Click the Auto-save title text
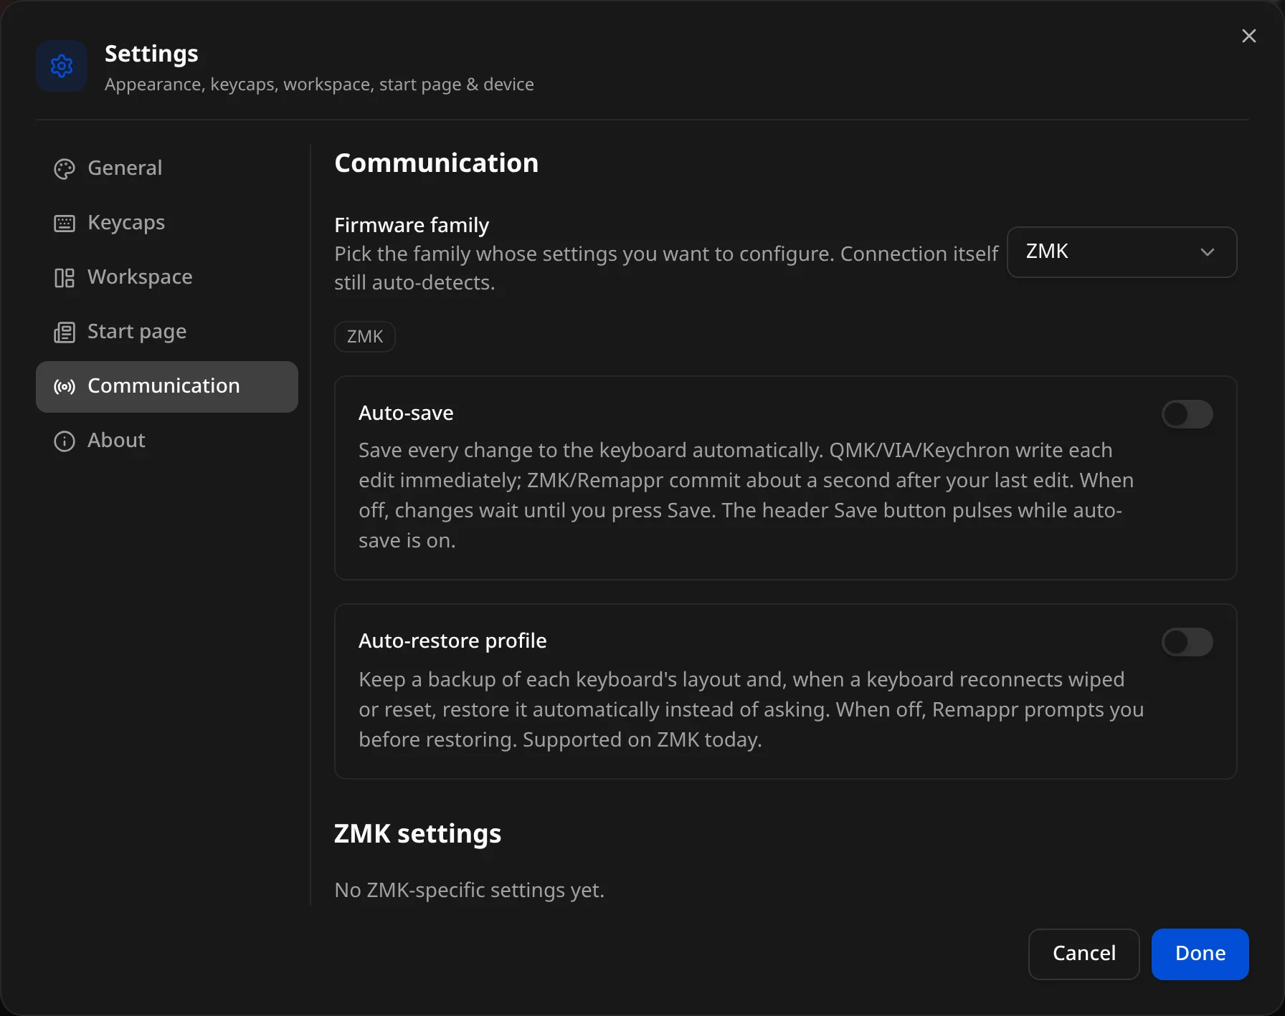The image size is (1285, 1016). [406, 413]
